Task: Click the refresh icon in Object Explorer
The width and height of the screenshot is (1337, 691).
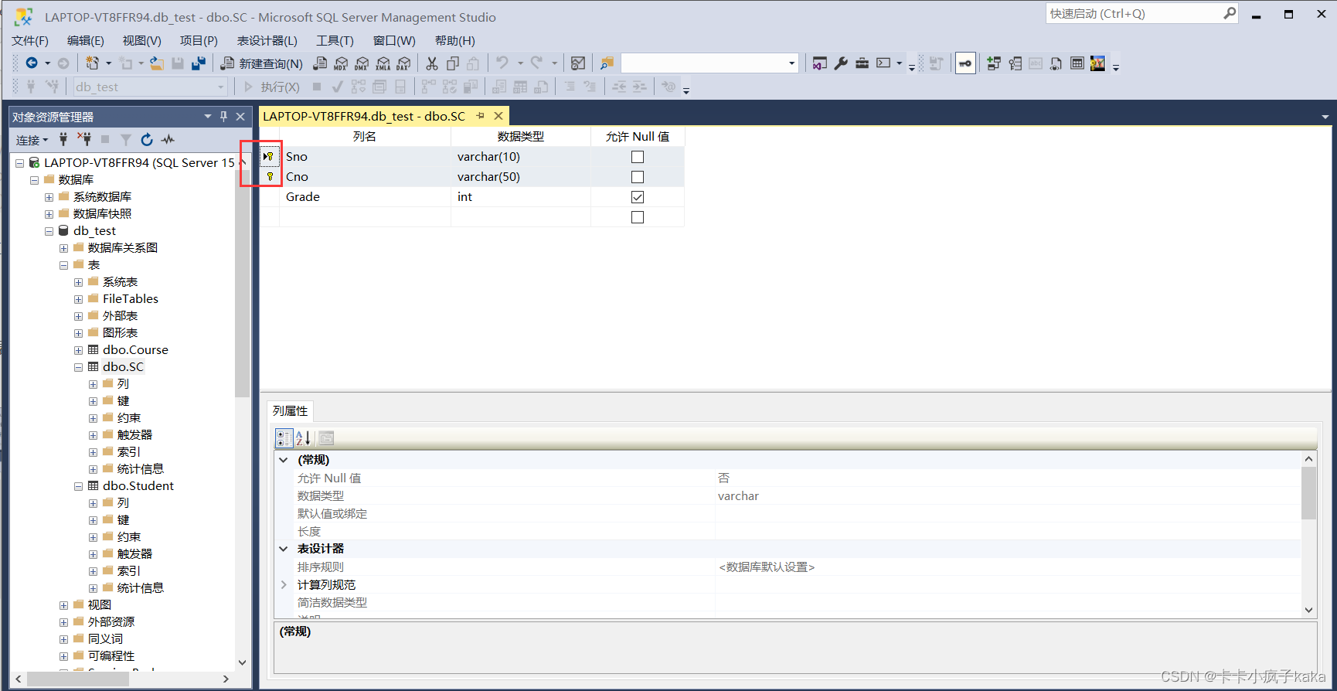Action: (147, 139)
